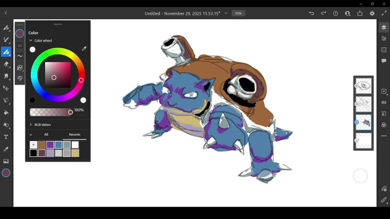
Task: Add a new layer
Action: pyautogui.click(x=384, y=91)
